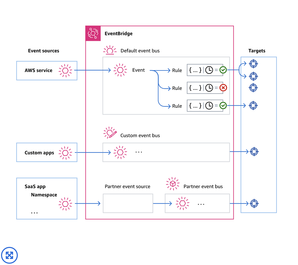Image resolution: width=298 pixels, height=265 pixels.
Task: Click the Custom event bus pencil icon
Action: (x=110, y=133)
